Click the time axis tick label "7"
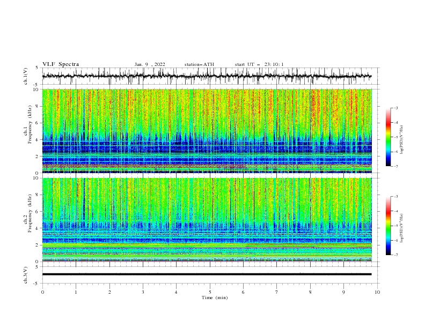Viewport: 425px width, 328px height. coord(277,292)
